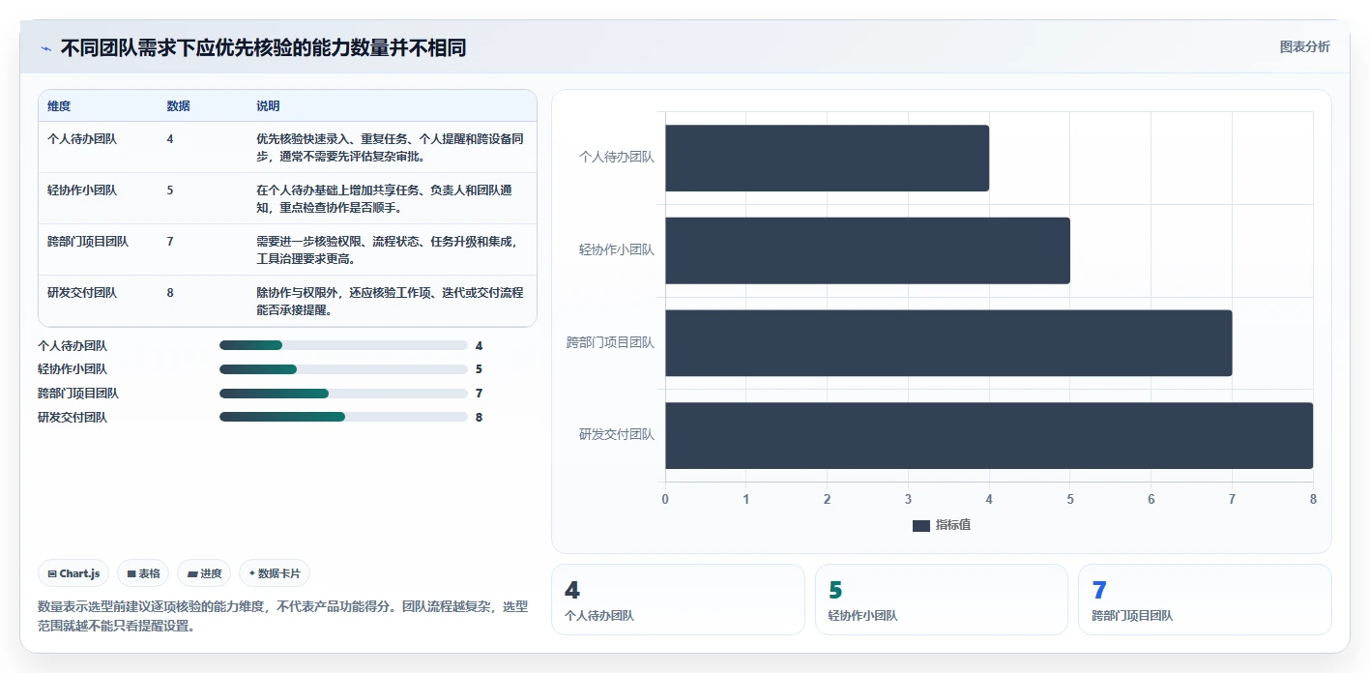Click the 轻协作小团队 progress bar
The image size is (1370, 673).
[x=343, y=369]
